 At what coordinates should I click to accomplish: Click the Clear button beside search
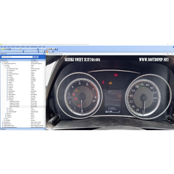36,57
